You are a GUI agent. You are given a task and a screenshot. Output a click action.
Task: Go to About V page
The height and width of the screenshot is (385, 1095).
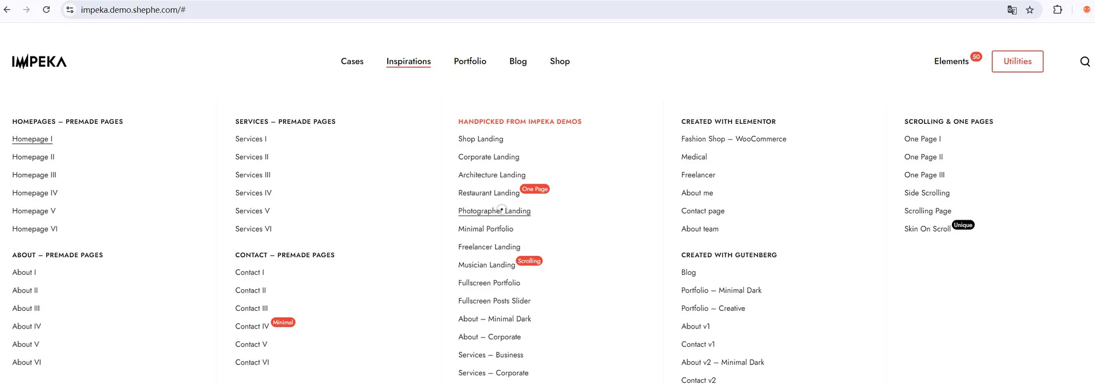(x=26, y=345)
